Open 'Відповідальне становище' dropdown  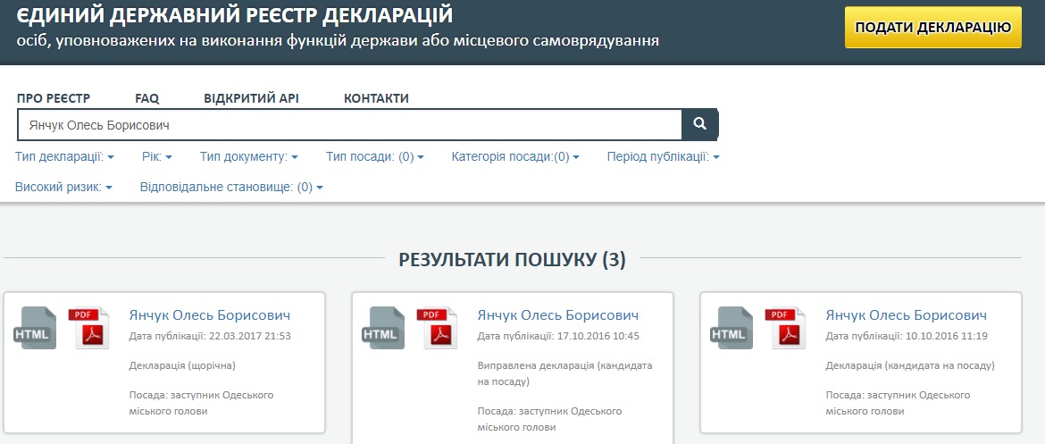click(x=231, y=188)
